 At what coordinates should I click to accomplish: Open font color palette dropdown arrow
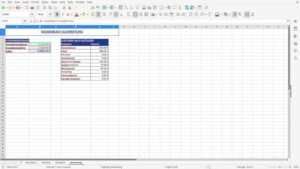(x=80, y=15)
